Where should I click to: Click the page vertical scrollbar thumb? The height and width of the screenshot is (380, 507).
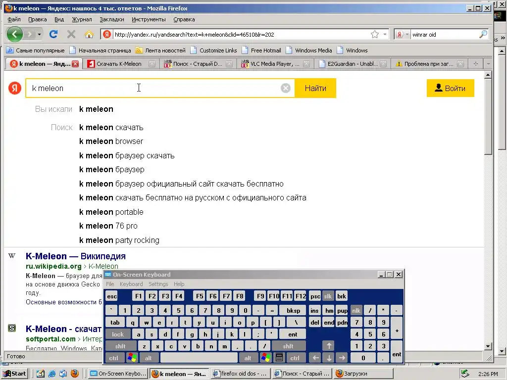pos(488,116)
